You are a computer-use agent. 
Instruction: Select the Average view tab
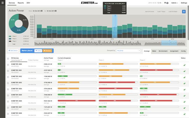tap(147, 51)
